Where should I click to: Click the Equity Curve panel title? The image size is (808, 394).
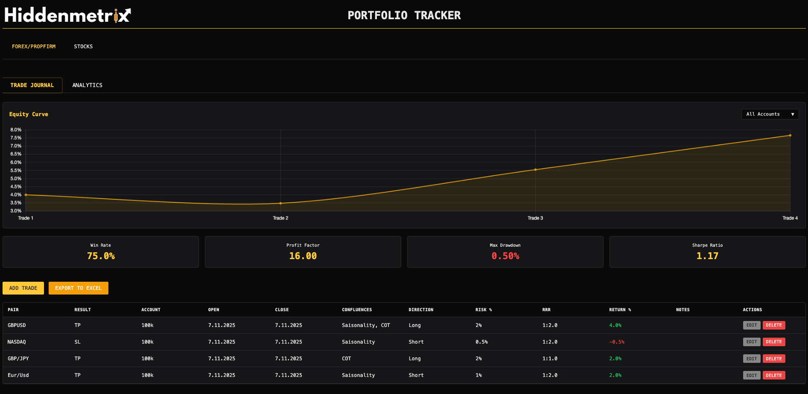click(x=29, y=114)
